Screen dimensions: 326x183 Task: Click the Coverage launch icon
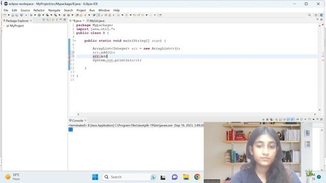tap(47, 15)
